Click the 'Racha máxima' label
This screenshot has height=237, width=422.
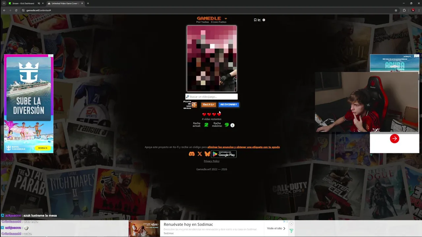tap(217, 124)
